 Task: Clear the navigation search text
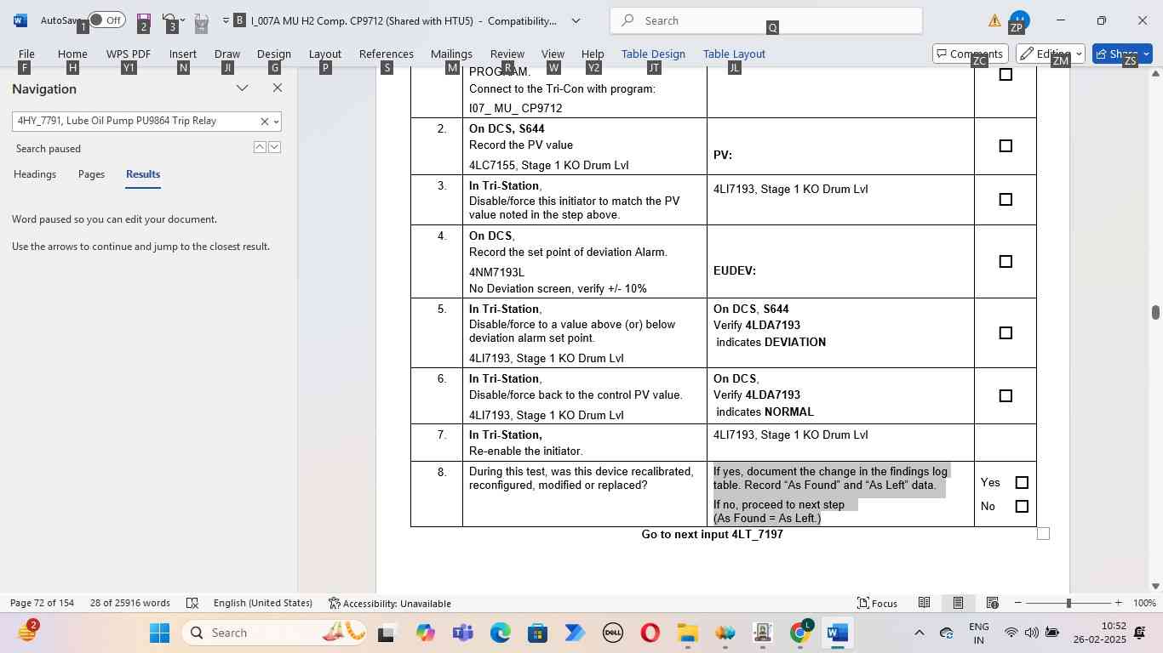(264, 122)
